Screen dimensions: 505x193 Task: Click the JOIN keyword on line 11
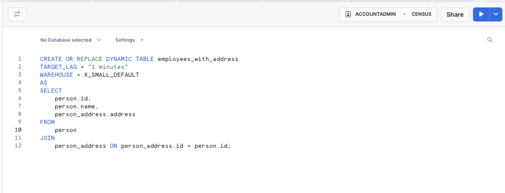47,138
